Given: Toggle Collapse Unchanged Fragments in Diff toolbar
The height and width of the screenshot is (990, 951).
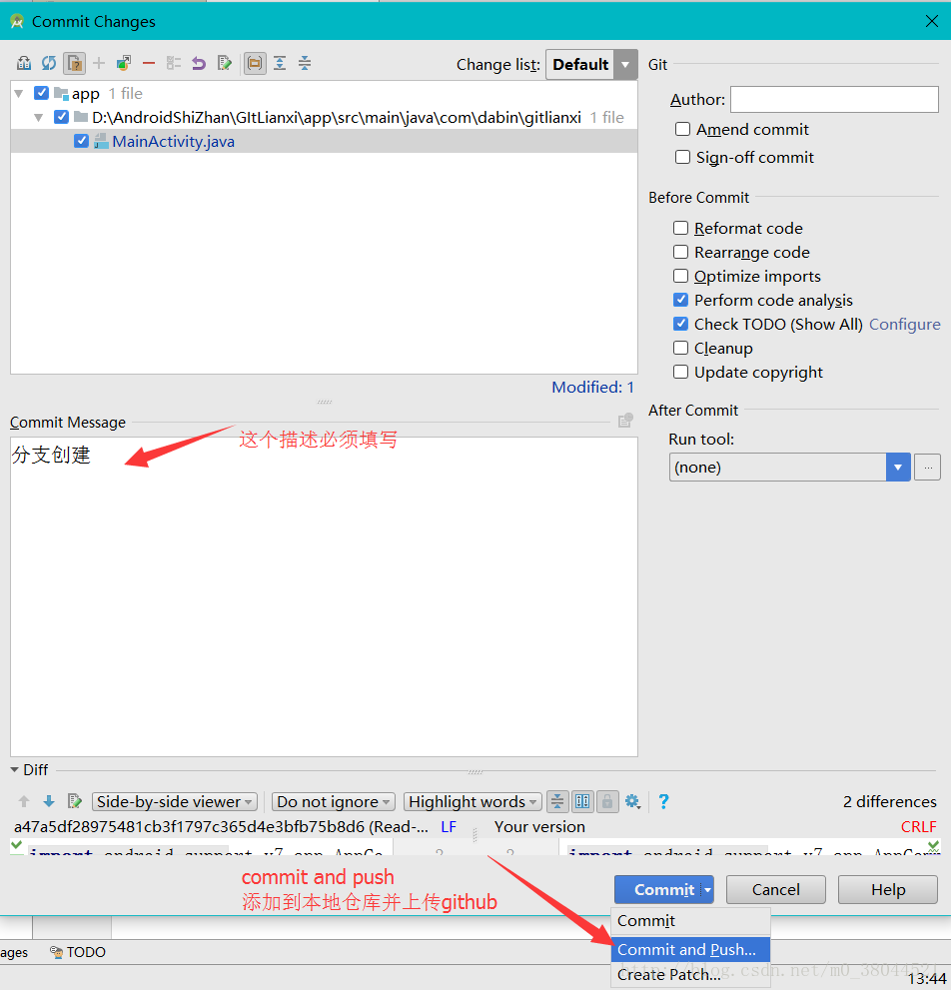Looking at the screenshot, I should (x=557, y=801).
